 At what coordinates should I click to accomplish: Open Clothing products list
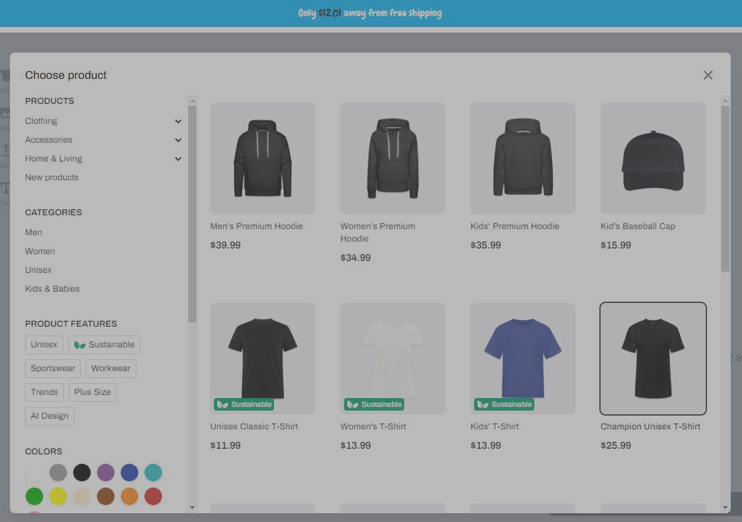(x=41, y=121)
